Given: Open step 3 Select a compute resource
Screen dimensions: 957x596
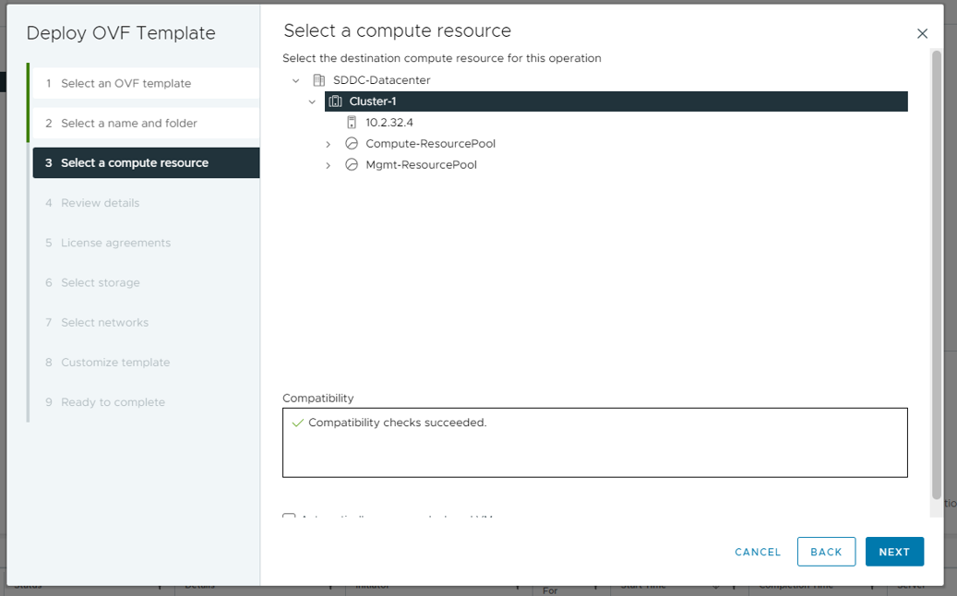Looking at the screenshot, I should tap(135, 163).
